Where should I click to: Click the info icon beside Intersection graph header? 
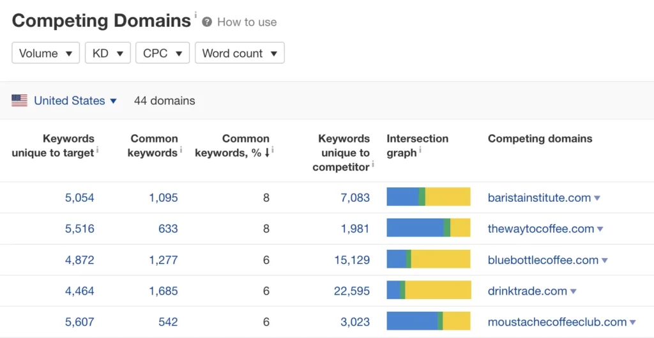pyautogui.click(x=420, y=150)
